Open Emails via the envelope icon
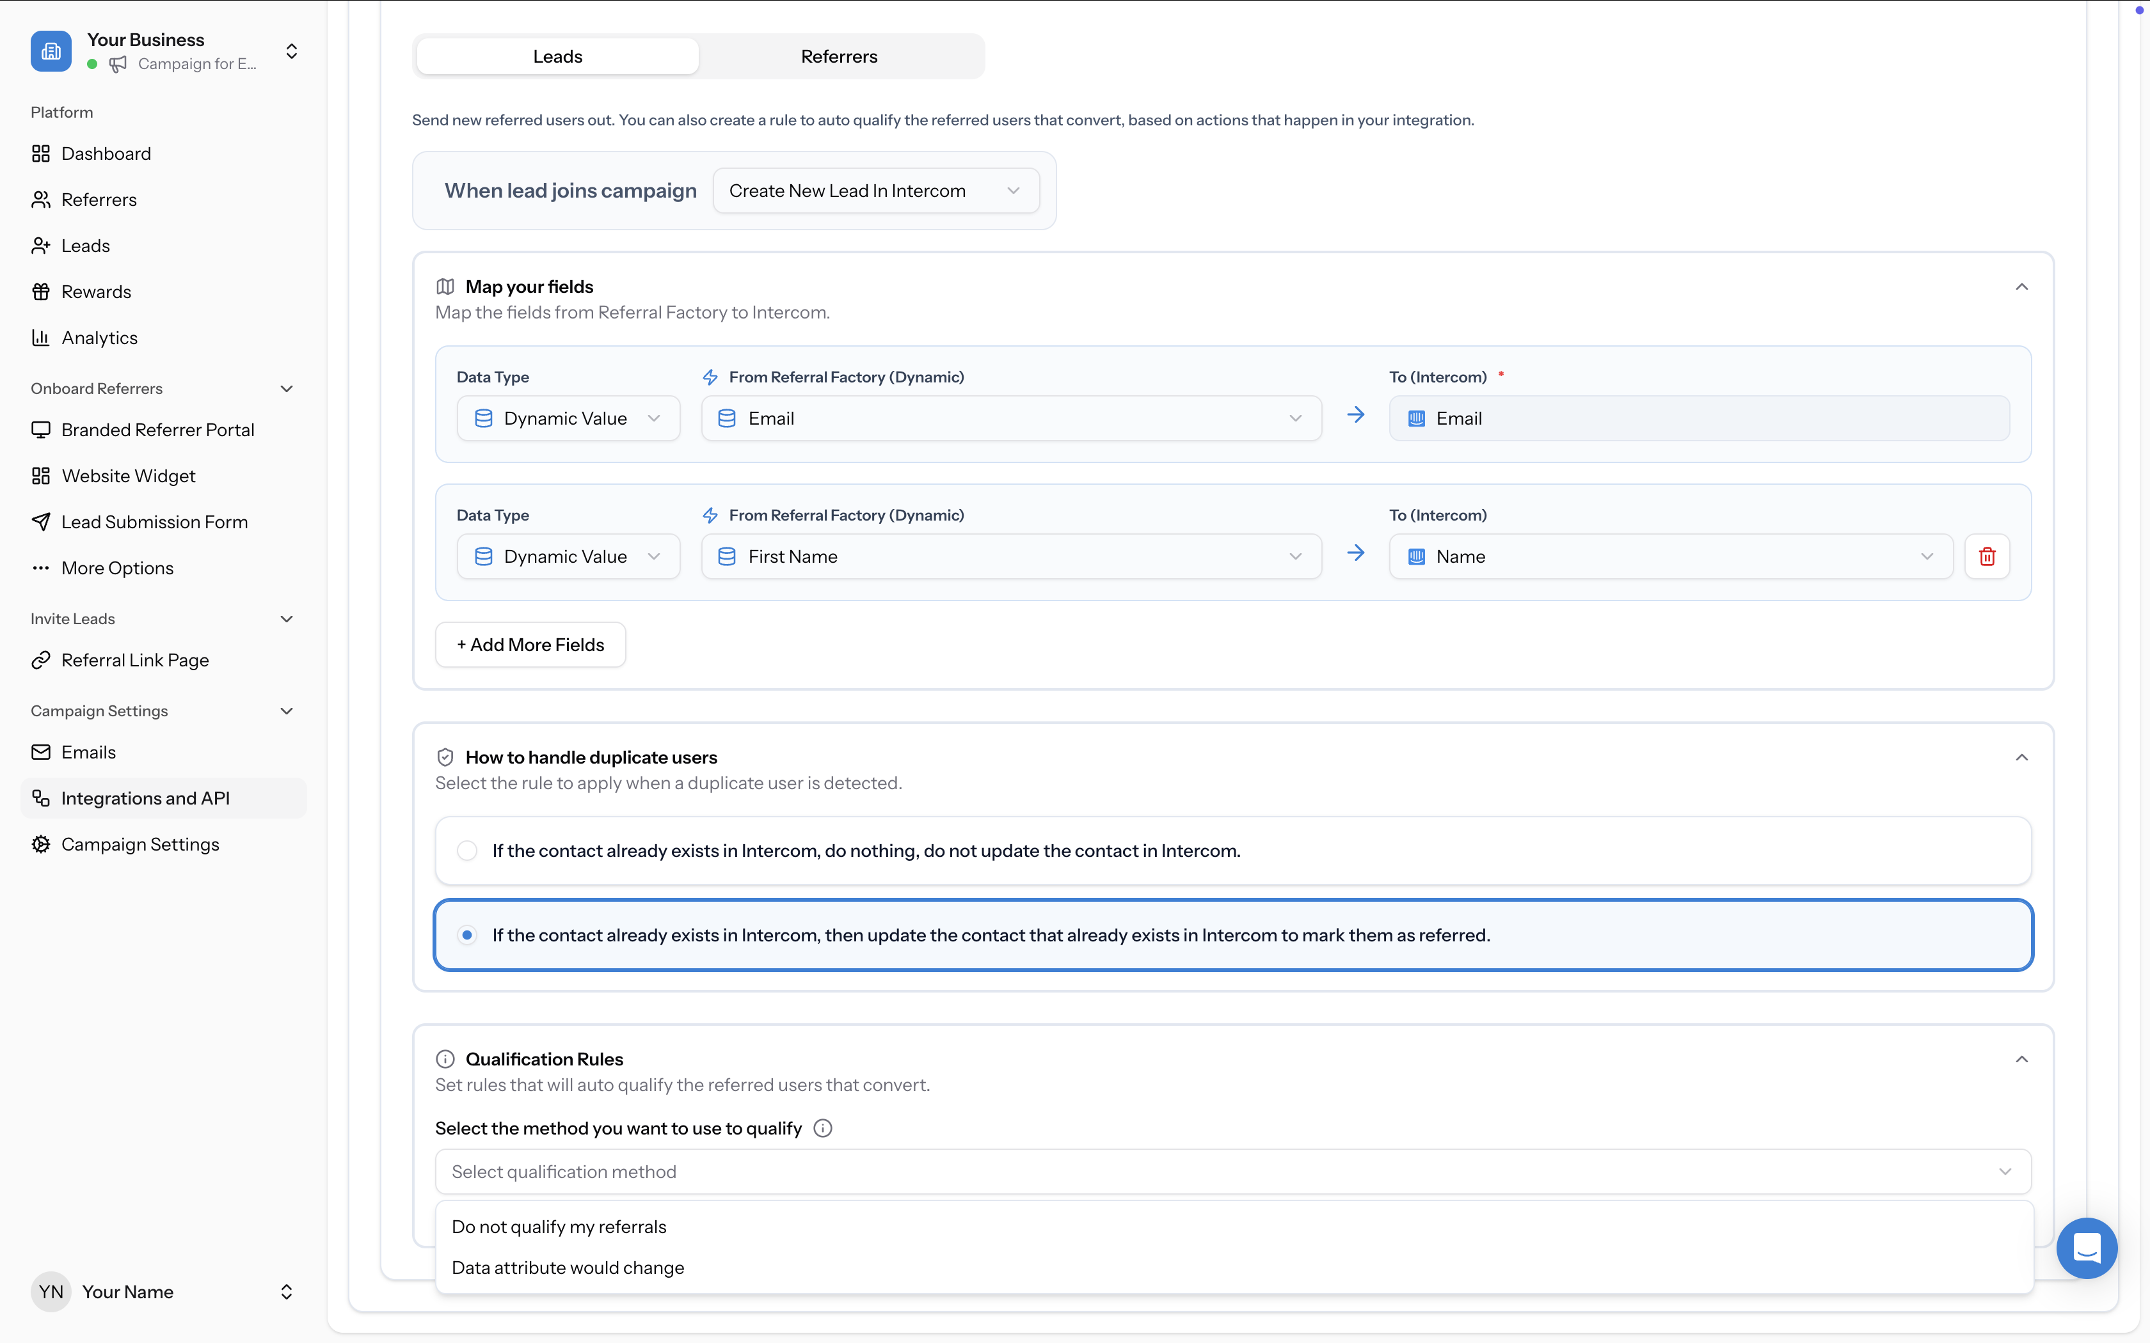 41,751
